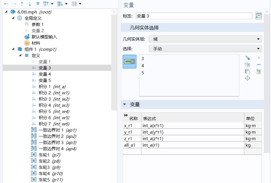Click the 一致边界对 2 (ap2) pair icon
271x183 pixels.
tap(34, 136)
